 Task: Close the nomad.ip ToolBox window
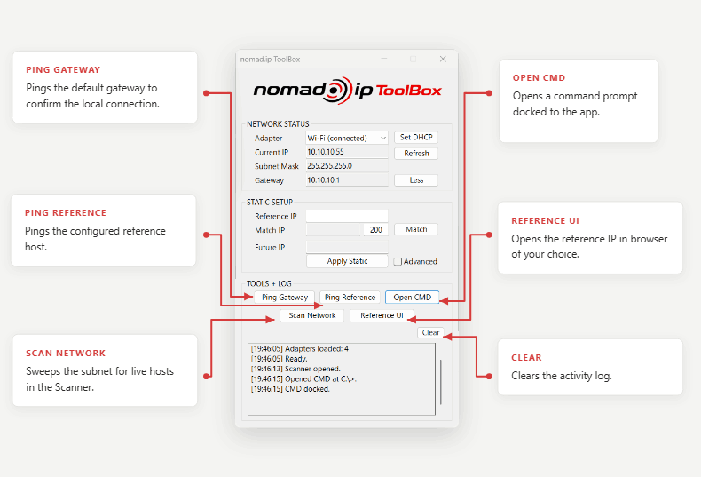443,59
